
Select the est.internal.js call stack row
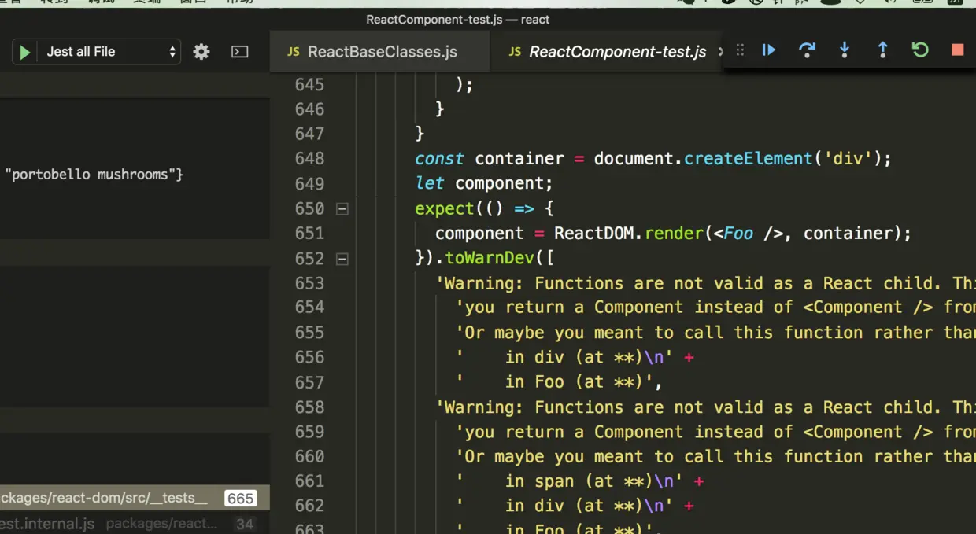[x=135, y=523]
